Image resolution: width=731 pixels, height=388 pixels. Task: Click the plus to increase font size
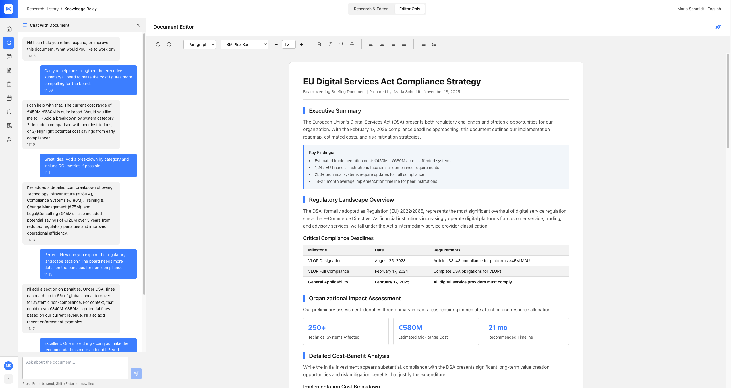(301, 44)
